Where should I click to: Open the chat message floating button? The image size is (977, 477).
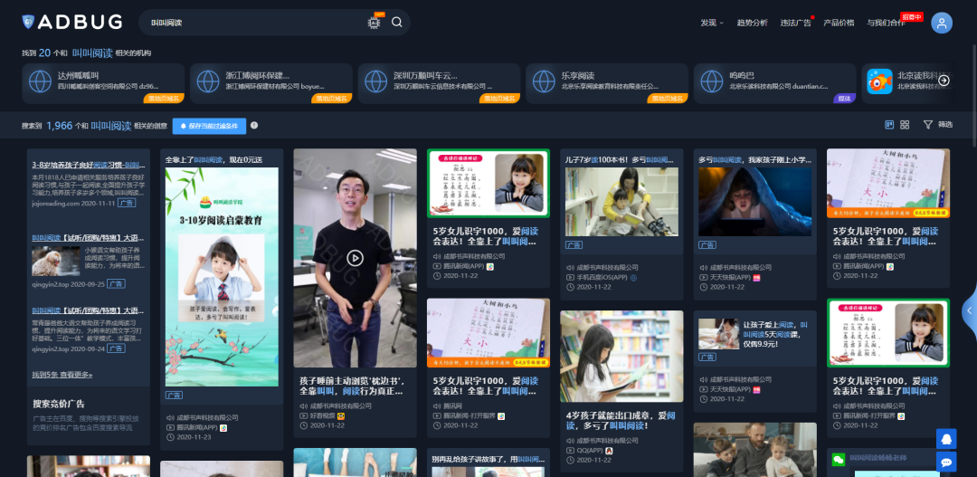946,462
